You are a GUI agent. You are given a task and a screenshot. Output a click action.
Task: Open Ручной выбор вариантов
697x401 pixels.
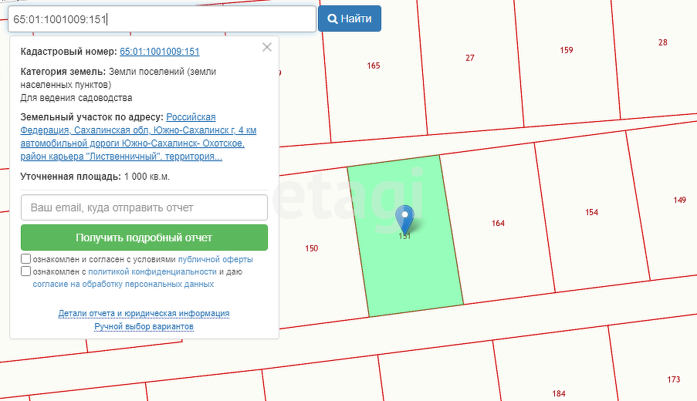(x=144, y=327)
